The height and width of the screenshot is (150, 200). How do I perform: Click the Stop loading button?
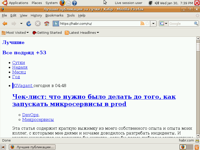coord(38,23)
